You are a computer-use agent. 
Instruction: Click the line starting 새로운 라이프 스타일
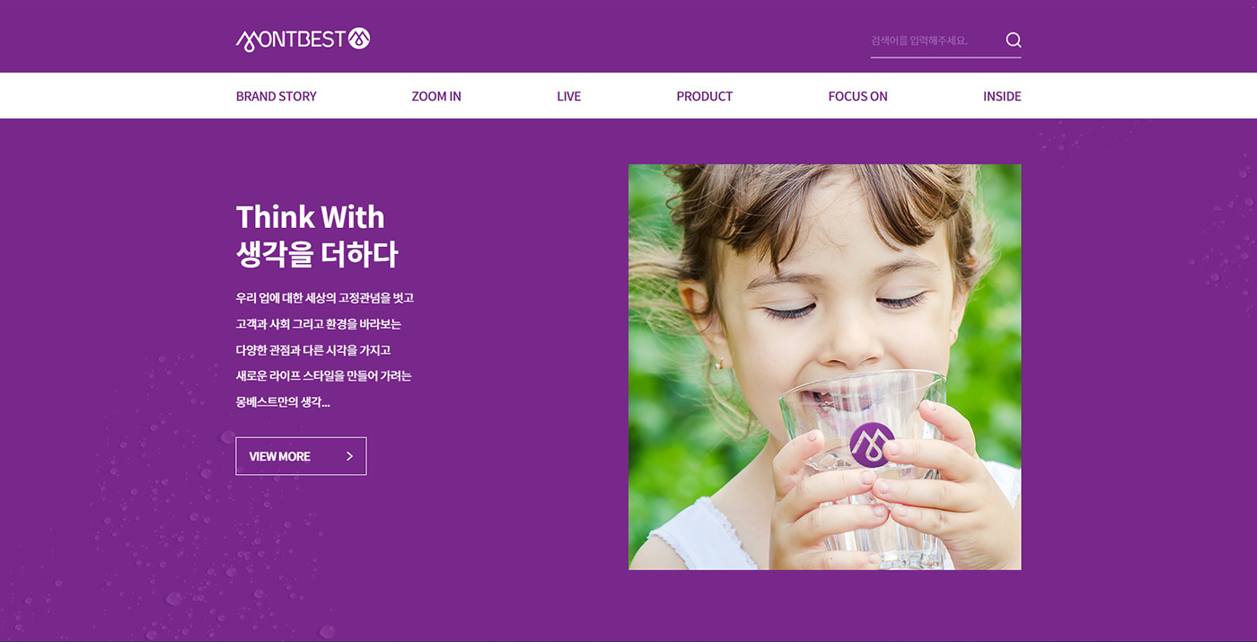coord(324,376)
